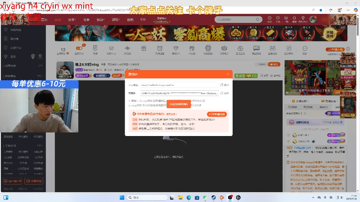Click the orange copied-code notice in dialog
The width and height of the screenshot is (360, 202).
[178, 104]
